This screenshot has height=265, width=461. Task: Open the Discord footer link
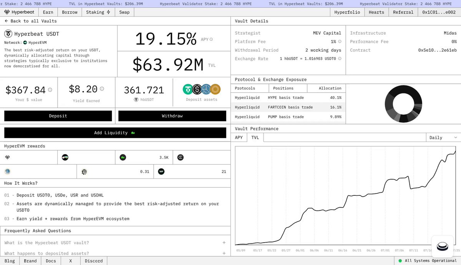pyautogui.click(x=94, y=261)
